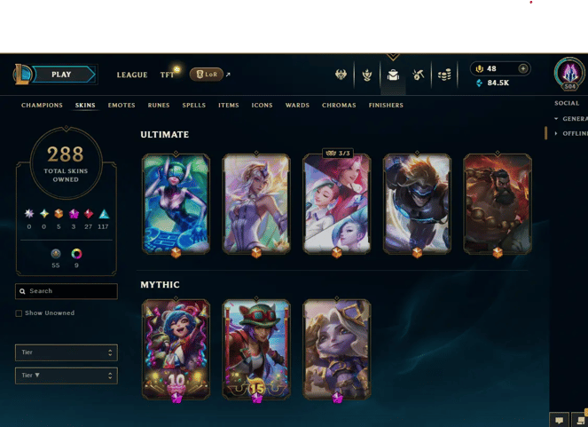588x427 pixels.
Task: Open the Profile trophy icon
Action: tap(367, 75)
